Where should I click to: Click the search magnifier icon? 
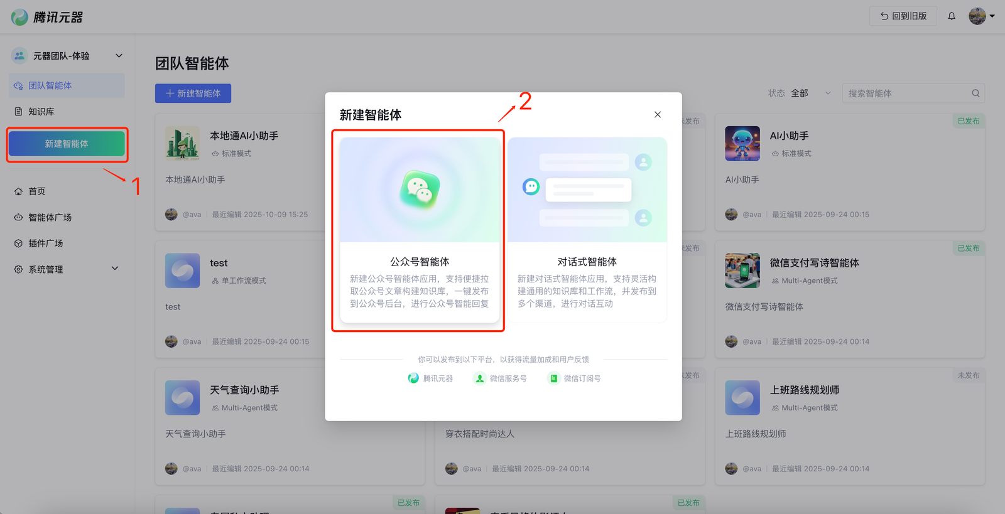[x=975, y=94]
